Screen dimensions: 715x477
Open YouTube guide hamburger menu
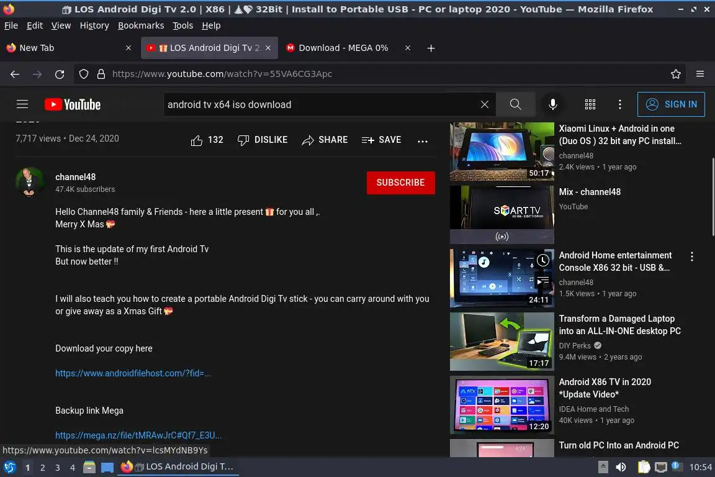click(22, 104)
